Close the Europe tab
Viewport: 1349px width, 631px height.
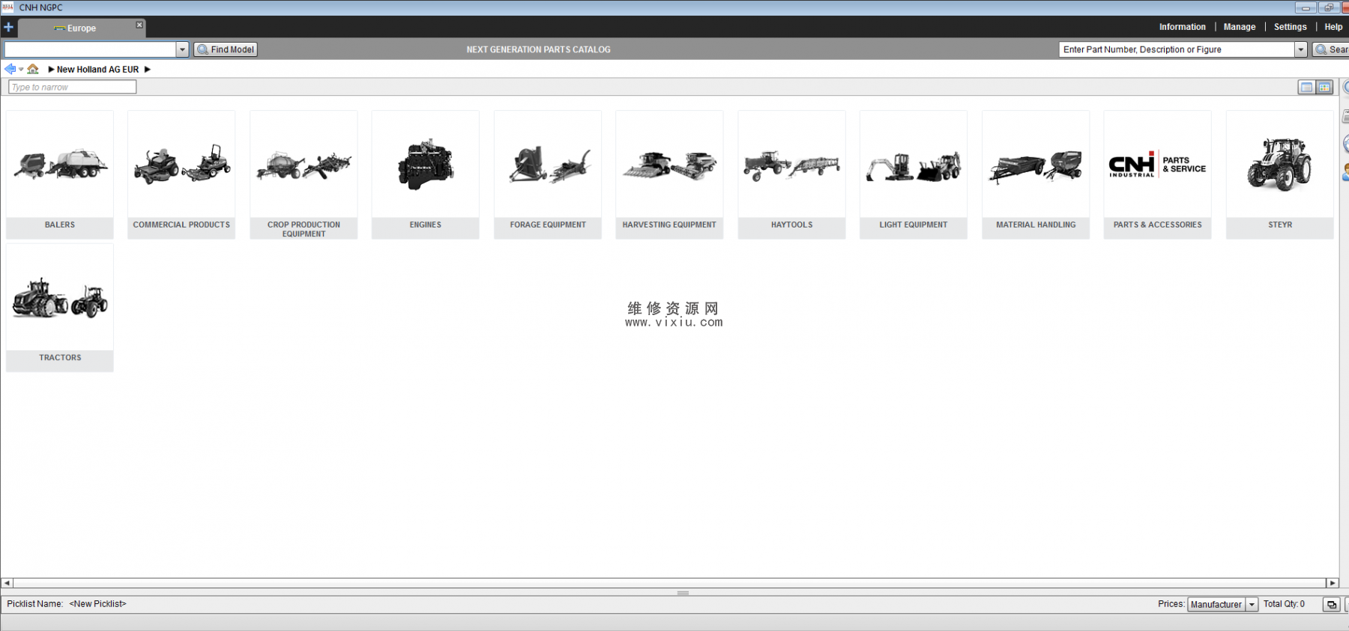click(139, 25)
